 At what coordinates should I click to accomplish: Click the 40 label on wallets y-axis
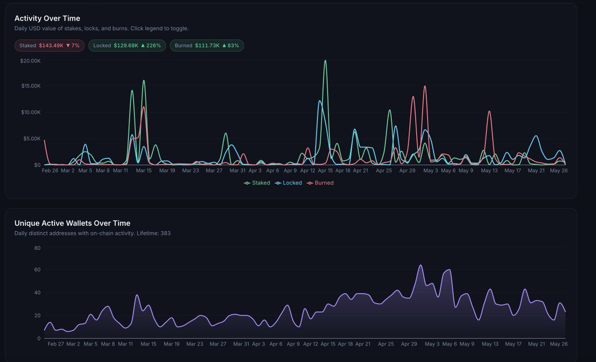37,292
